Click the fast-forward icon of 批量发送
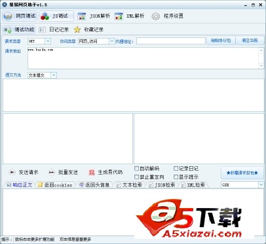The height and width of the screenshot is (244, 266). click(51, 173)
